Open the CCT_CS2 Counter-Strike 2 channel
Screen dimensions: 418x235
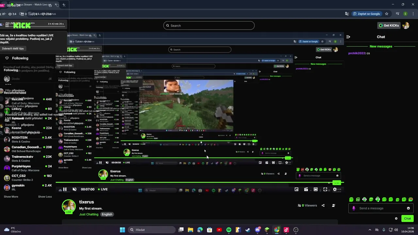click(28, 178)
